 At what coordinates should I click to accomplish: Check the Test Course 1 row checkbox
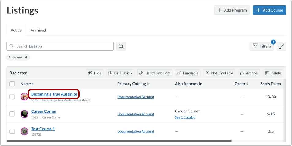[x=12, y=131]
